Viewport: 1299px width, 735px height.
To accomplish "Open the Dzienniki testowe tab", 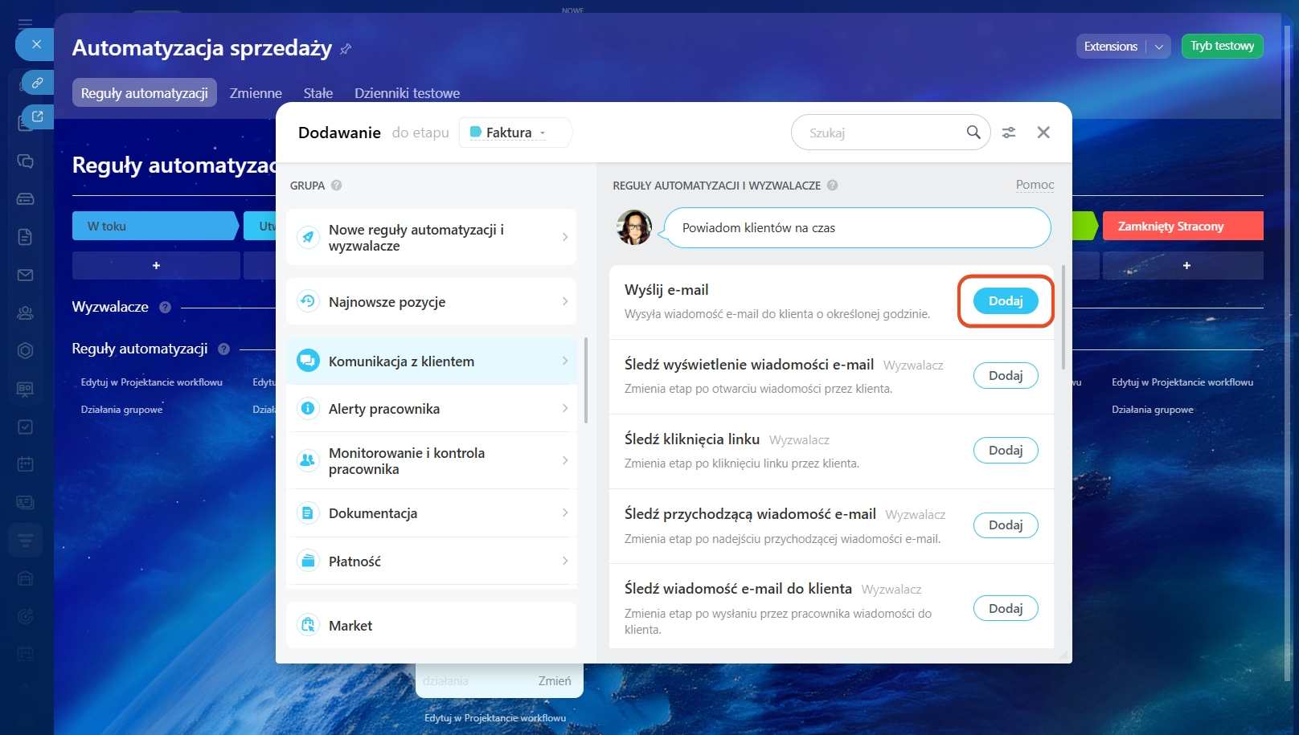I will [407, 93].
